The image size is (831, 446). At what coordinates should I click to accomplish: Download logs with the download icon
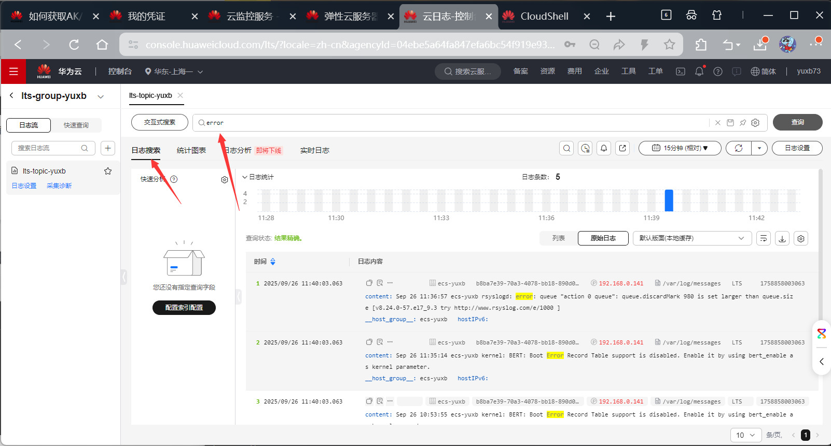(782, 238)
